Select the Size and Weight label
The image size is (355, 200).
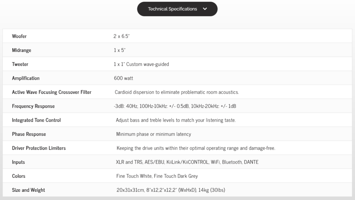coord(28,190)
